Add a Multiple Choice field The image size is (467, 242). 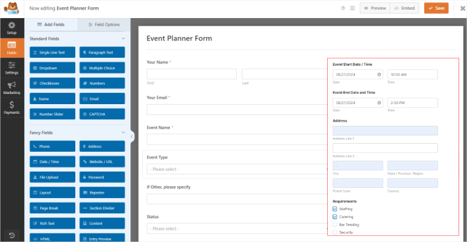coord(102,68)
